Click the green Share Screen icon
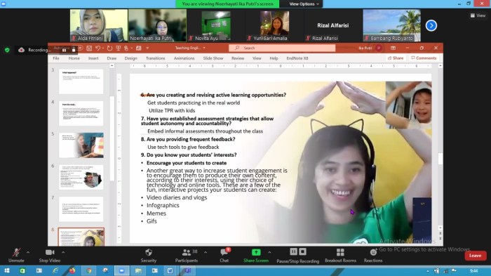Screen dimensions: 491x276 pos(256,252)
